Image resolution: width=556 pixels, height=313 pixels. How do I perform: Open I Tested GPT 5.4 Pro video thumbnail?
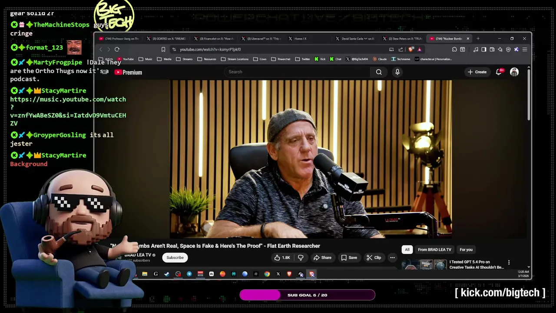pos(424,264)
